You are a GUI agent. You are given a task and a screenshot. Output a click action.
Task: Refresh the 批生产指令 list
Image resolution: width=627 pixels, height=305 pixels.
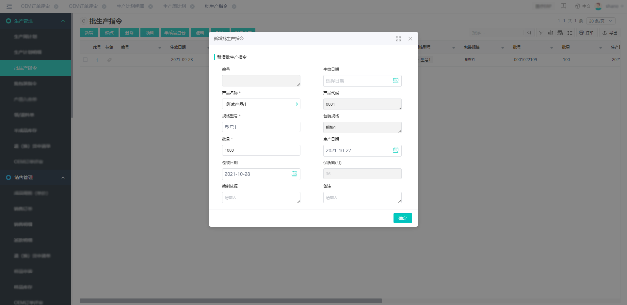pyautogui.click(x=84, y=21)
